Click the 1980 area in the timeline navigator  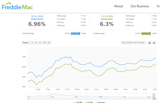(52, 96)
